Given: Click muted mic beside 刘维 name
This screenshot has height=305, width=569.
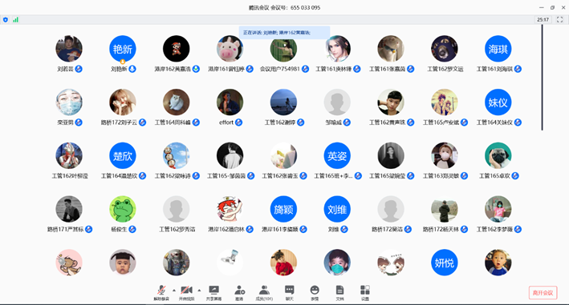Looking at the screenshot, I should pyautogui.click(x=344, y=229).
